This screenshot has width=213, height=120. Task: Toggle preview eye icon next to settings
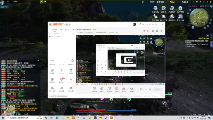(x=146, y=89)
